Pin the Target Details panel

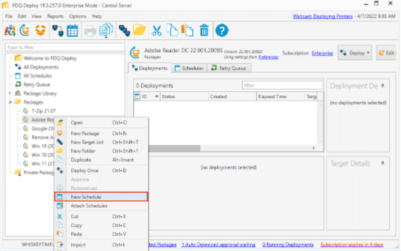[x=382, y=163]
